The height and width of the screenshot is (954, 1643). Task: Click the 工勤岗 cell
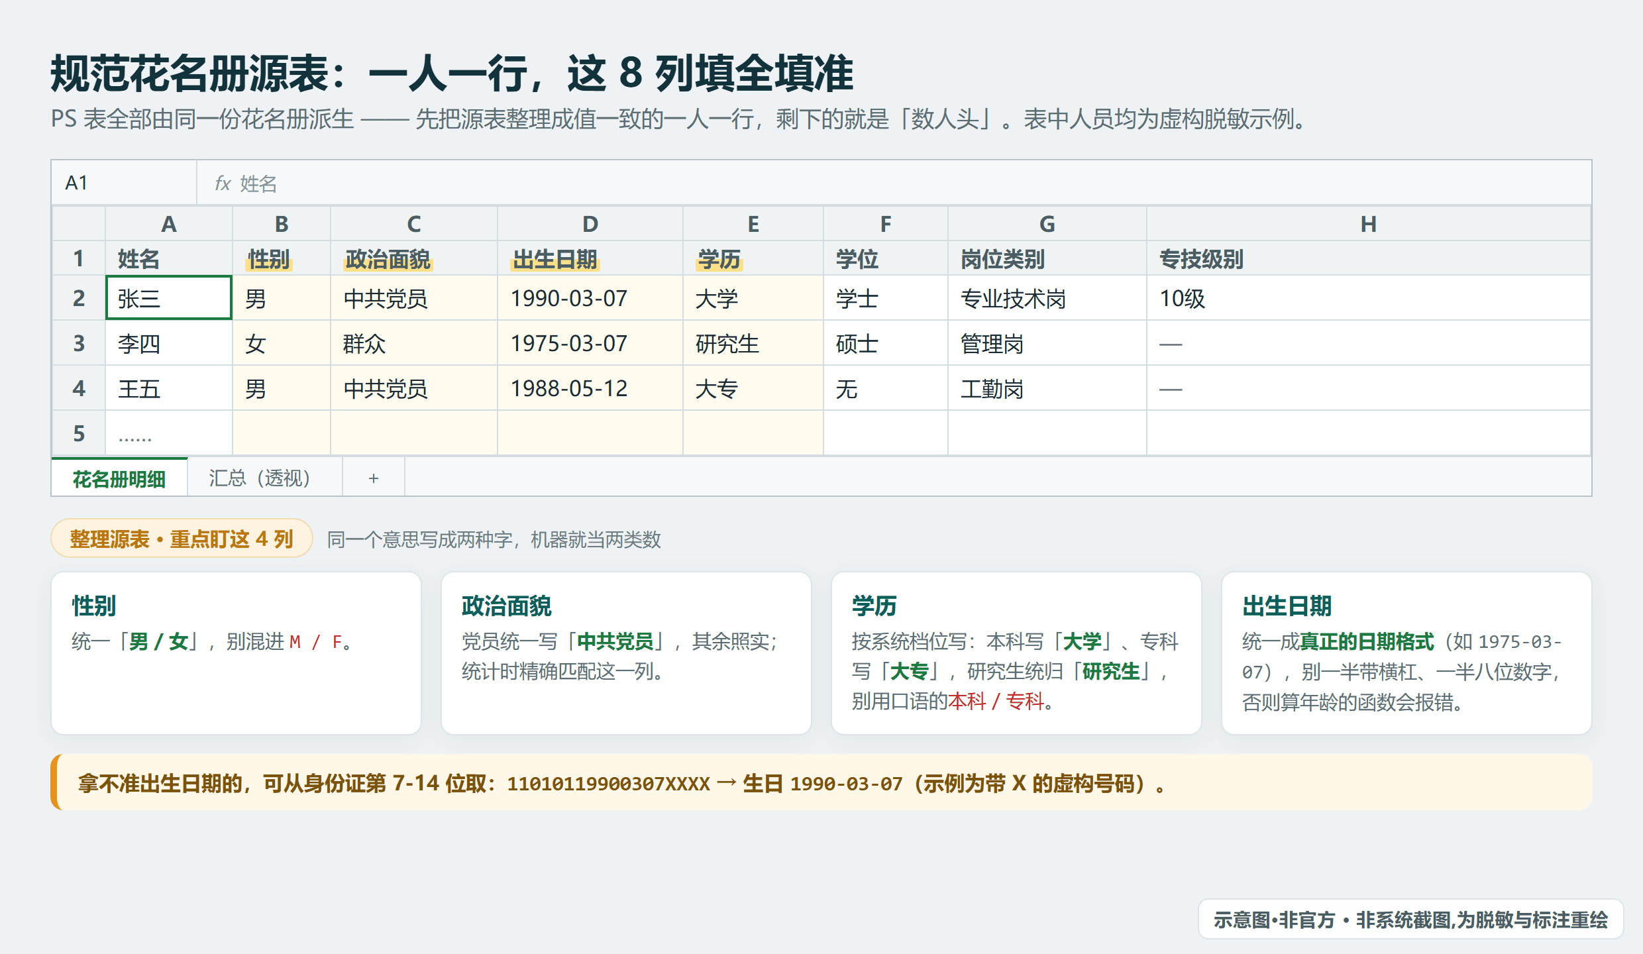pos(1047,388)
